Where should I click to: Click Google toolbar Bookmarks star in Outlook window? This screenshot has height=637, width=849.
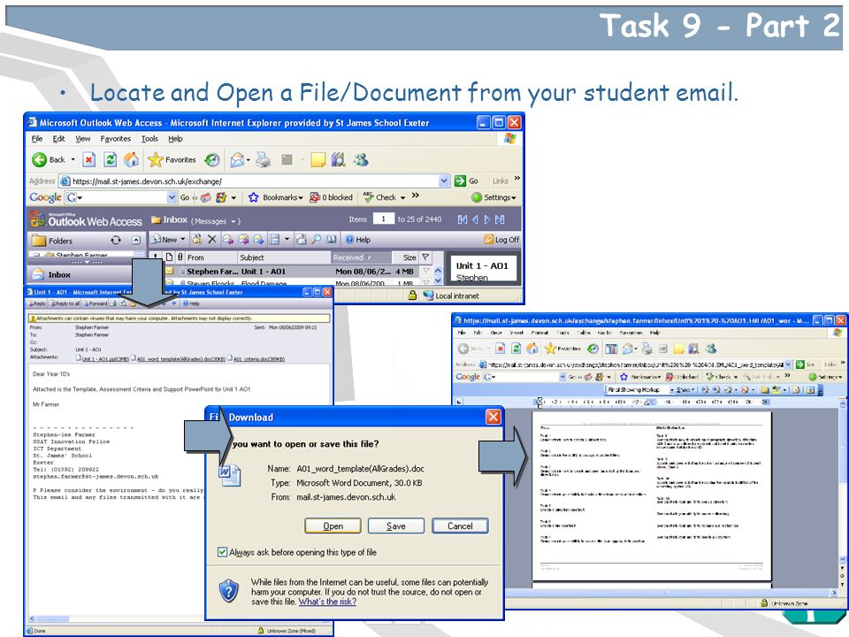pyautogui.click(x=254, y=197)
